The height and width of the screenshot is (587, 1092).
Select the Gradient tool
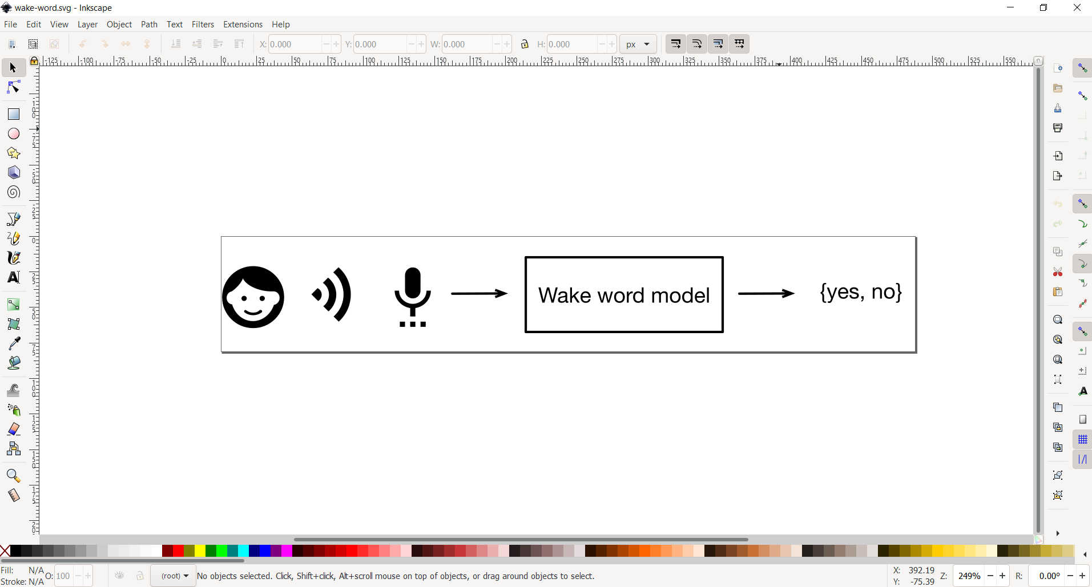click(x=13, y=305)
